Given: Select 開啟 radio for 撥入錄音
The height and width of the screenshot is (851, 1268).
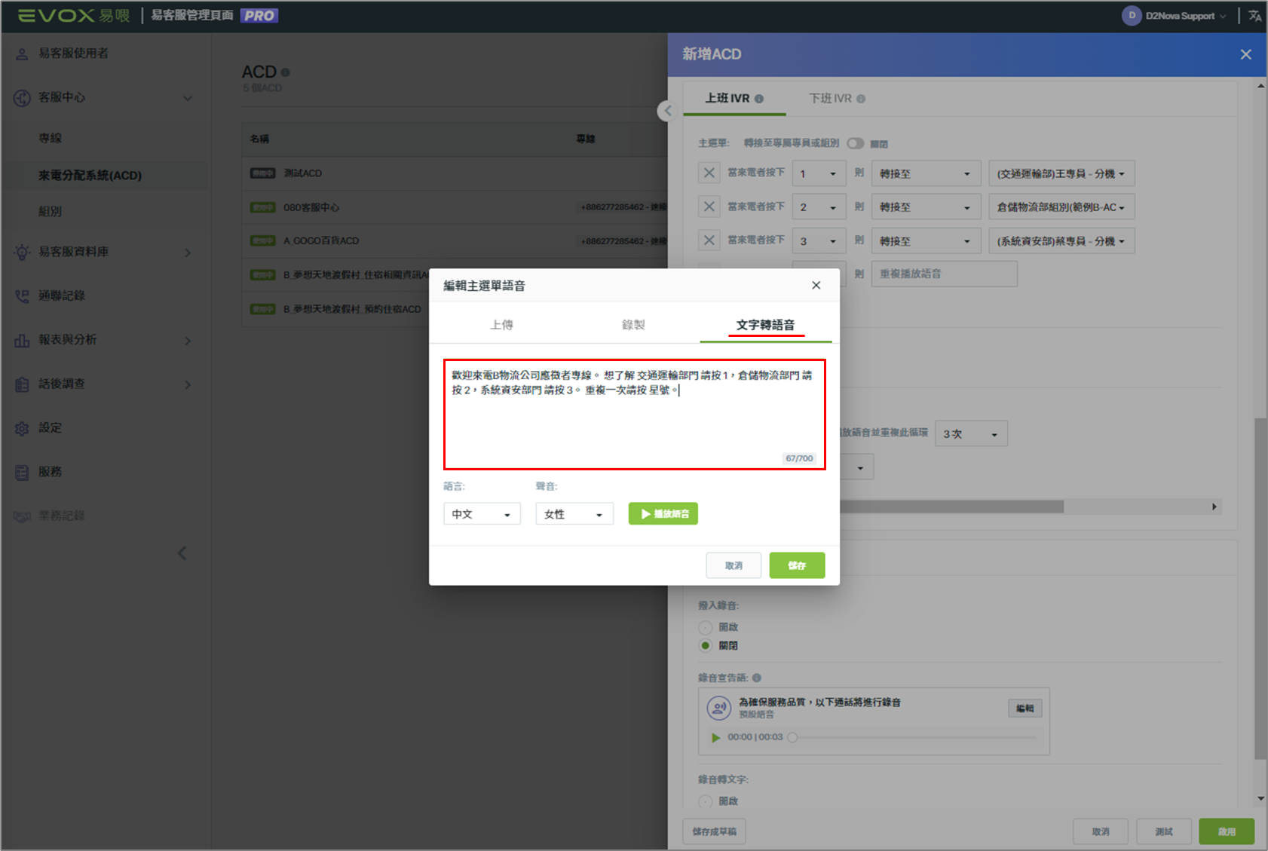Looking at the screenshot, I should pos(706,627).
